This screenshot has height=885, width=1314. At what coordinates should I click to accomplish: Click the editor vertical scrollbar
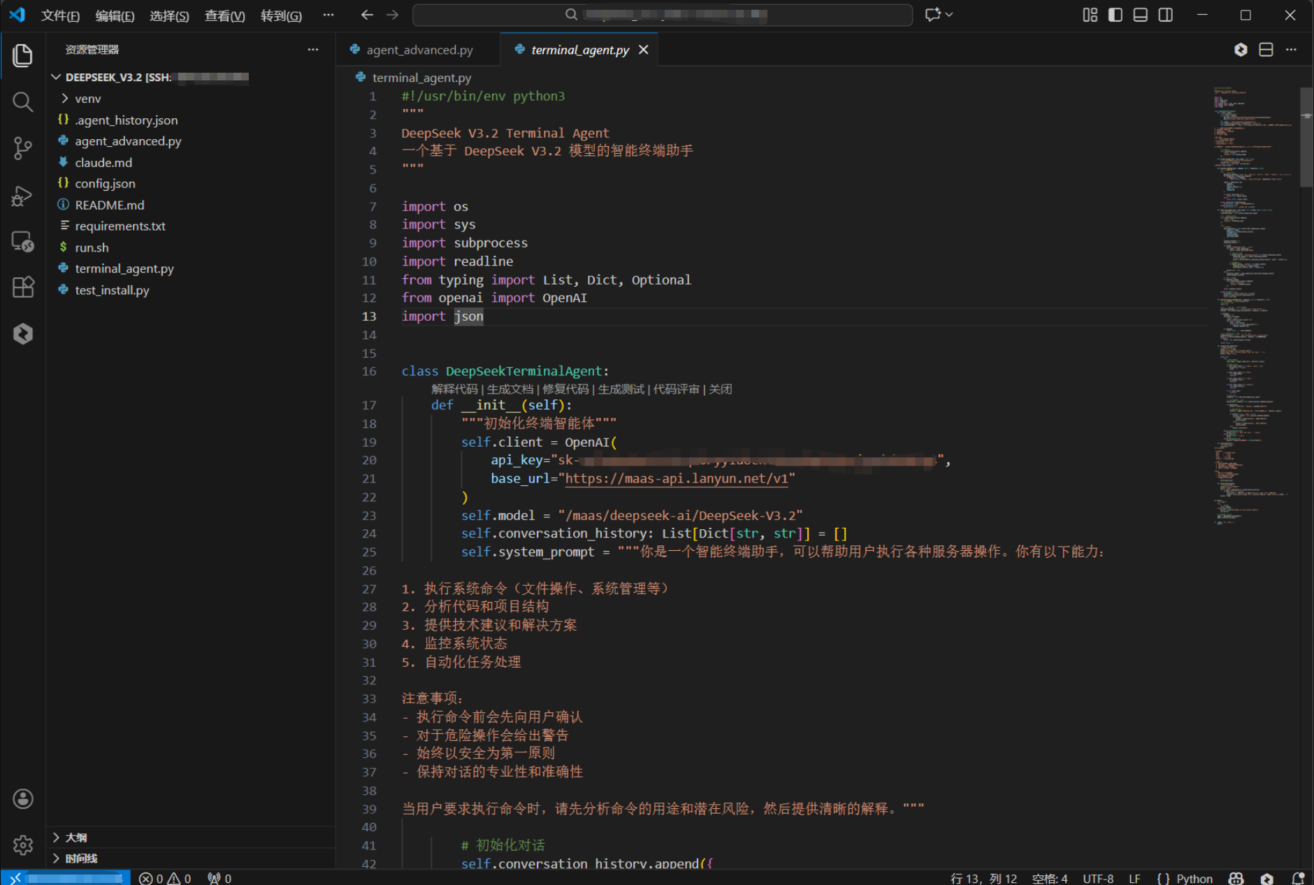tap(1306, 140)
